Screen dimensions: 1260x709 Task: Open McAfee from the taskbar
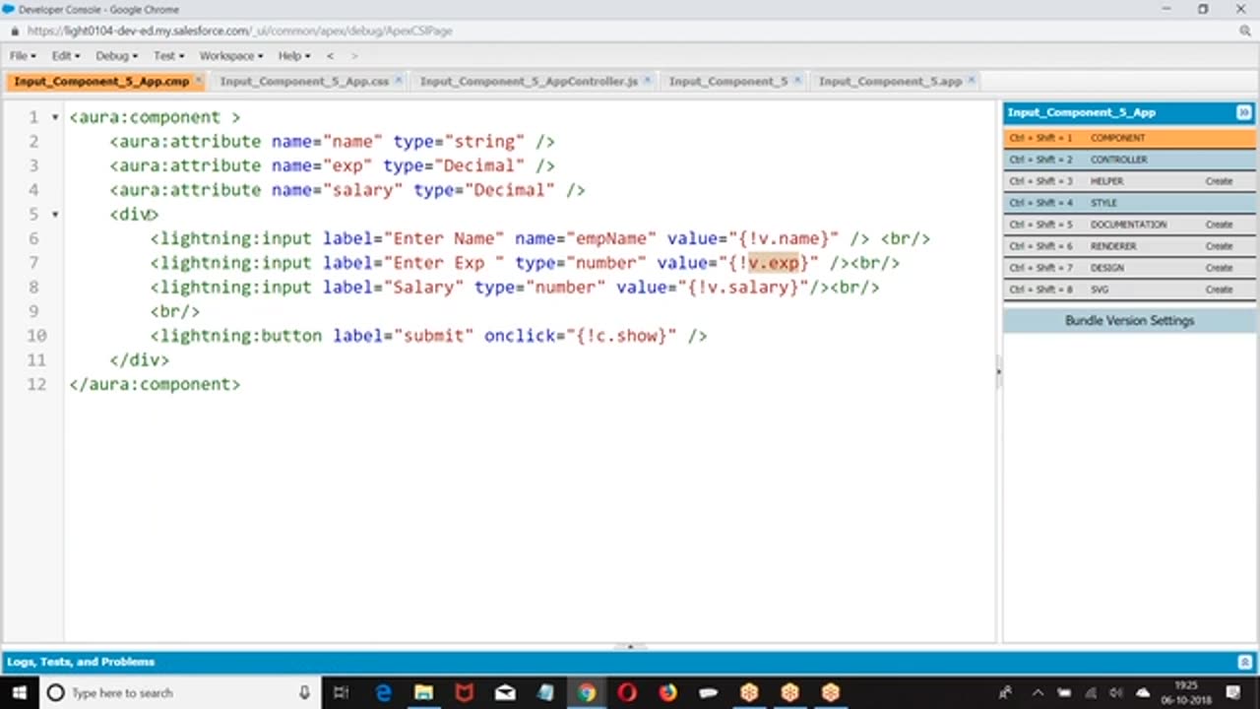465,692
